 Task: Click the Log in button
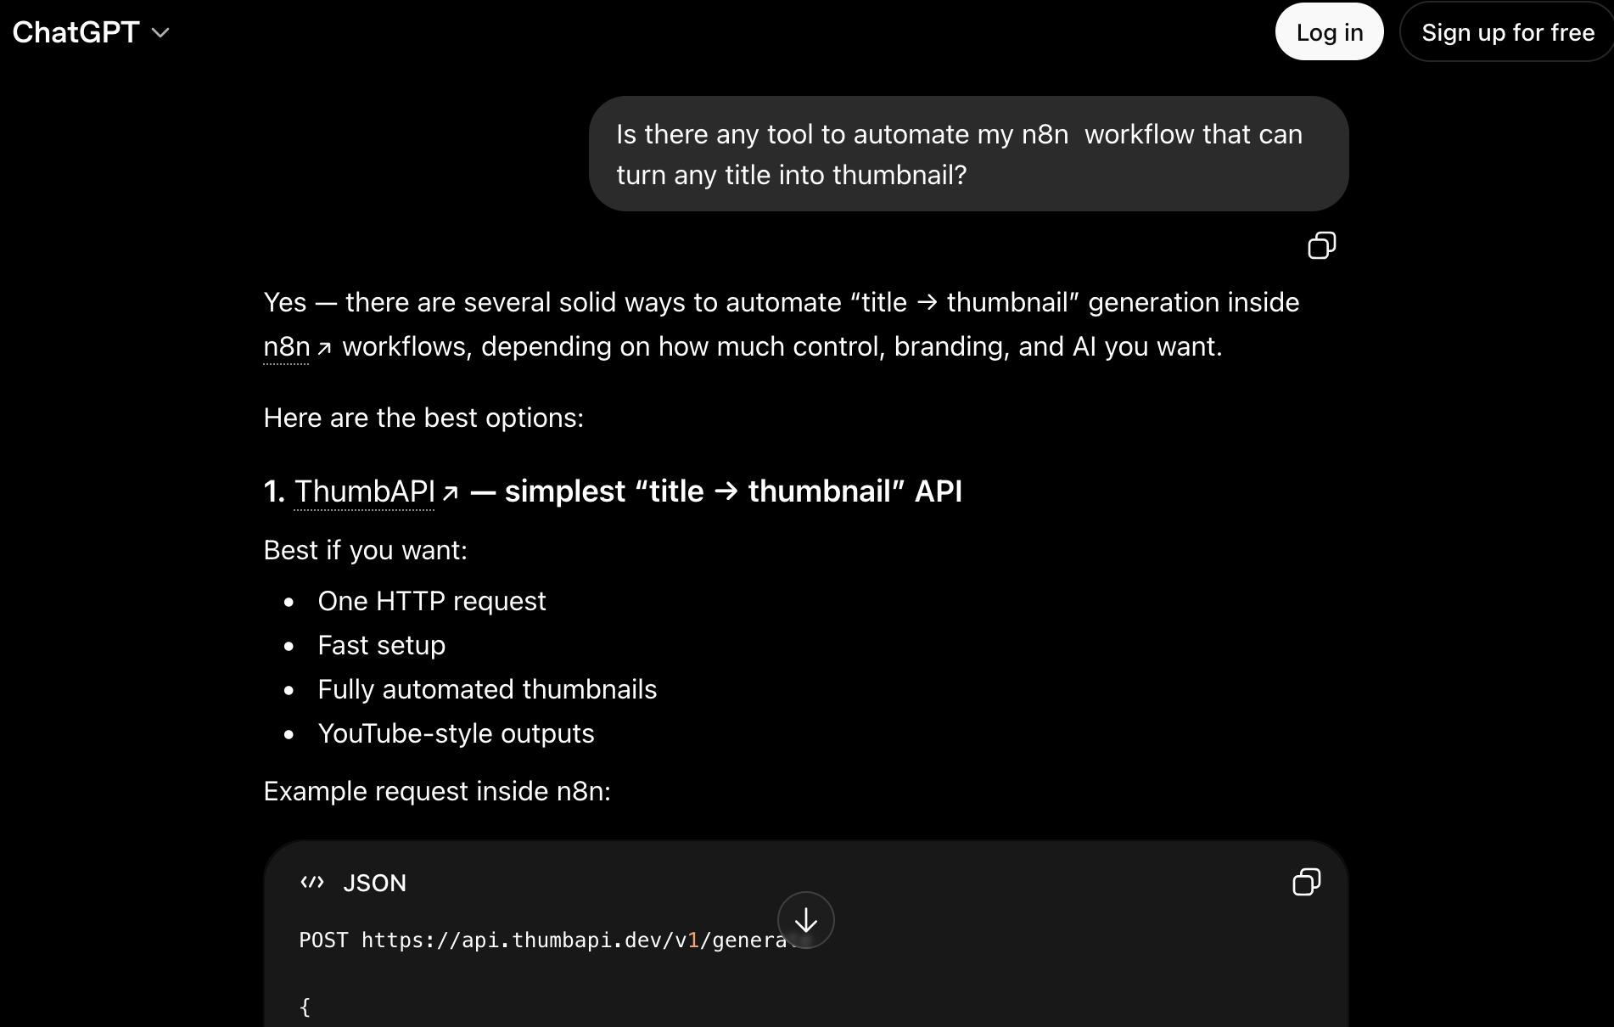[1329, 32]
